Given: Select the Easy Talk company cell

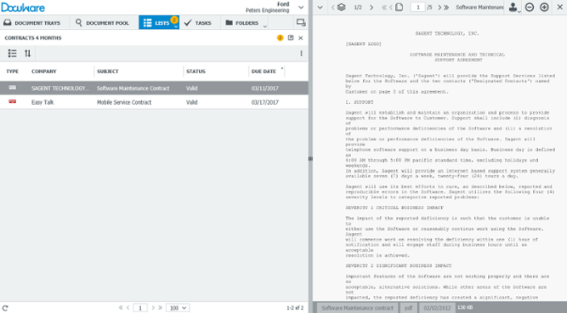Looking at the screenshot, I should point(43,102).
